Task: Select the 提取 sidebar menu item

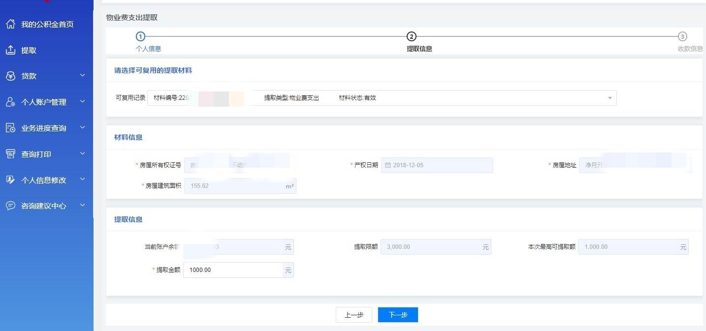Action: point(29,50)
